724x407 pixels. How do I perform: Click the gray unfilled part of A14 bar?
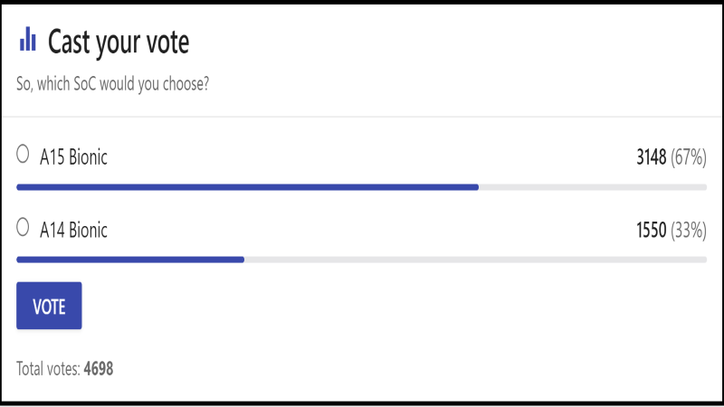(475, 260)
